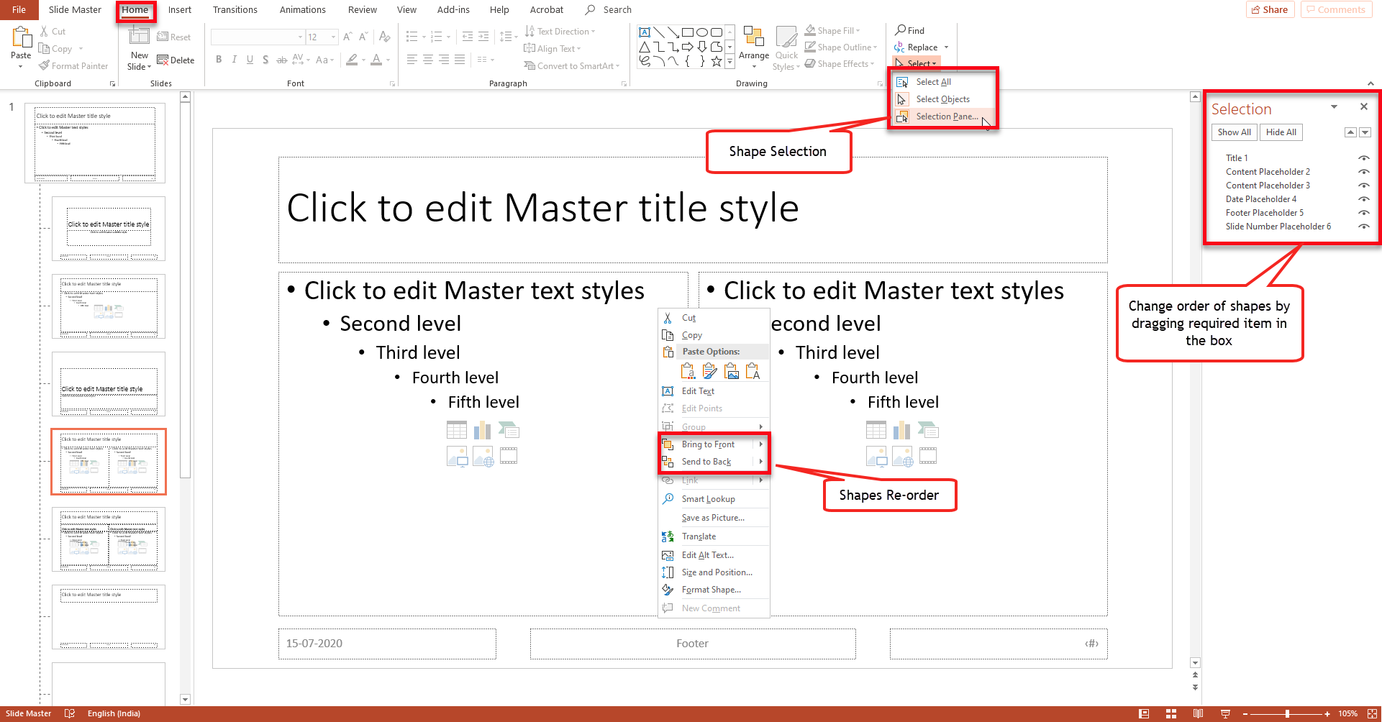Click the Italic formatting icon
The height and width of the screenshot is (722, 1382).
point(235,60)
